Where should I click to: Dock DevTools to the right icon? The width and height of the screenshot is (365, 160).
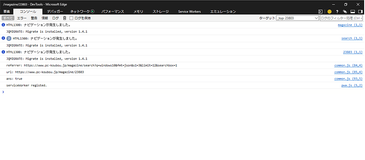[x=361, y=11]
